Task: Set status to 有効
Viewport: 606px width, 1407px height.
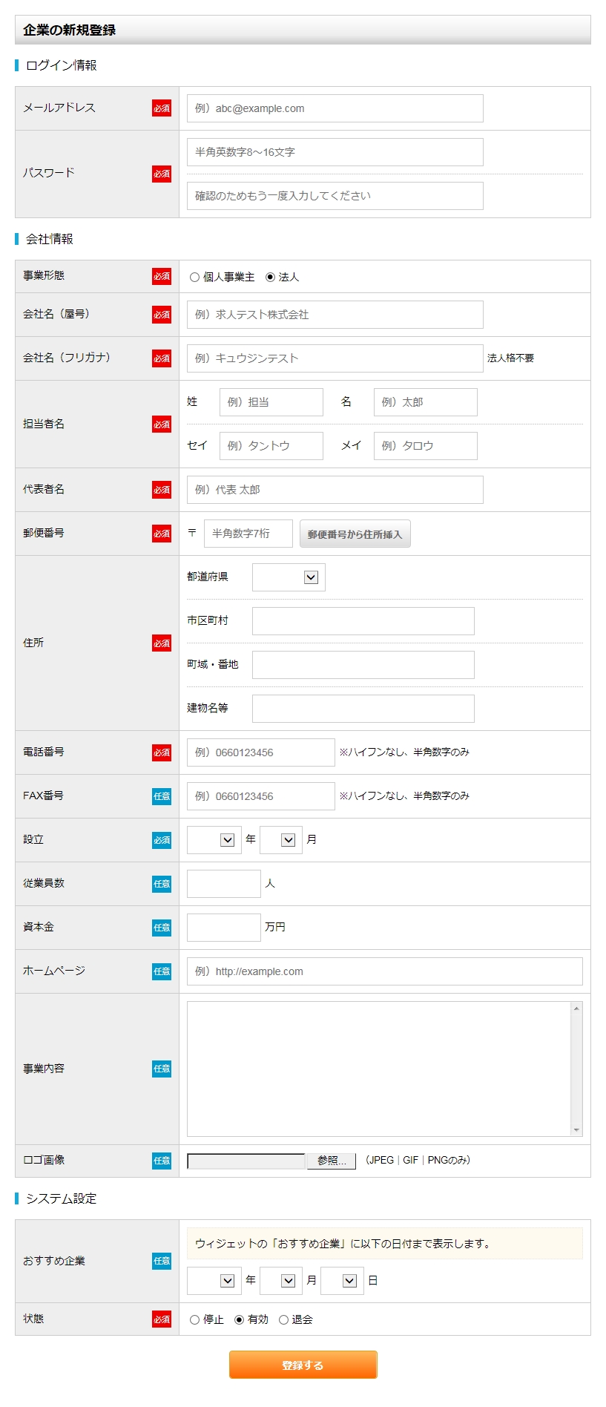Action: tap(239, 1319)
